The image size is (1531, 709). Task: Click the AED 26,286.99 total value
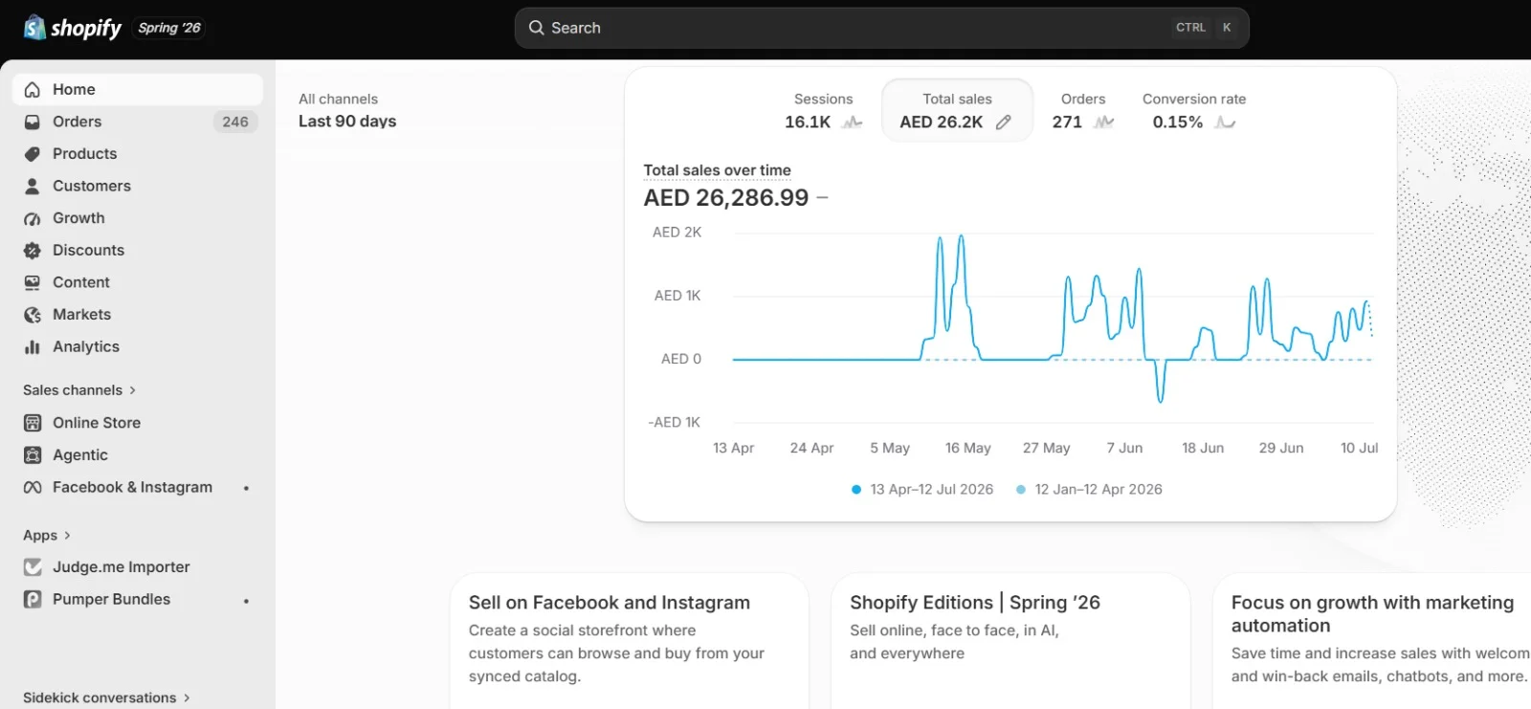(726, 198)
